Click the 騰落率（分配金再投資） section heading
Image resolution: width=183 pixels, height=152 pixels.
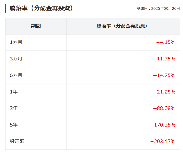pyautogui.click(x=41, y=8)
